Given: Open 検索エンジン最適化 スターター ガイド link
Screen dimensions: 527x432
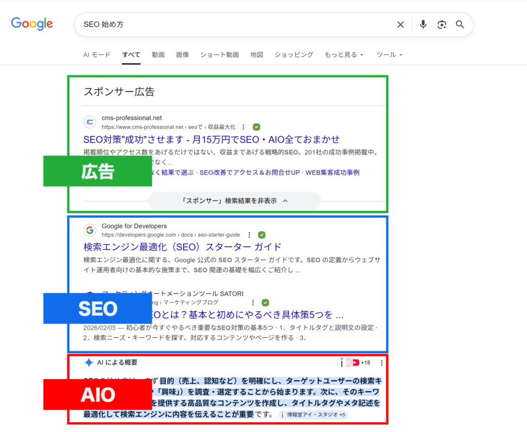Looking at the screenshot, I should click(x=182, y=247).
